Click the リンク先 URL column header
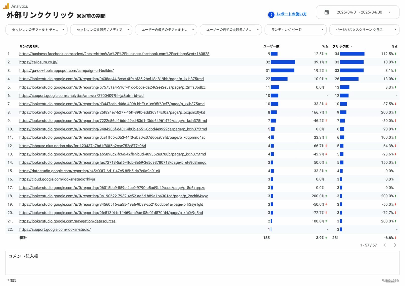The height and width of the screenshot is (286, 405). 29,46
